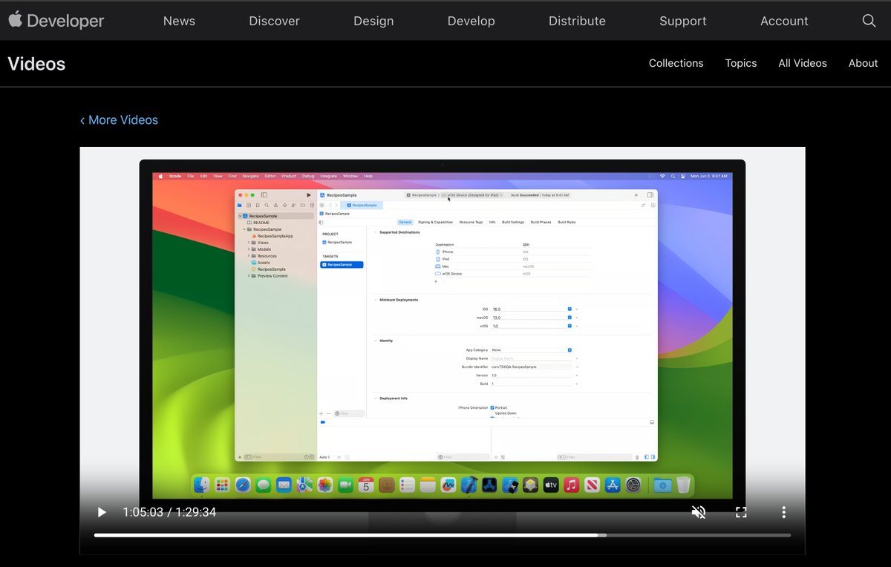
Task: Toggle the Portrait orientation checkbox in the video
Action: tap(492, 407)
